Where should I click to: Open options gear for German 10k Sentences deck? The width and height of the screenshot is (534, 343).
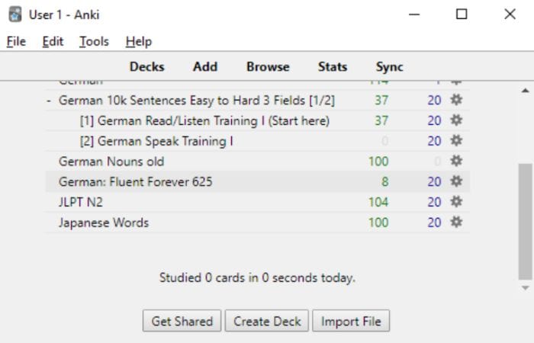coord(456,100)
